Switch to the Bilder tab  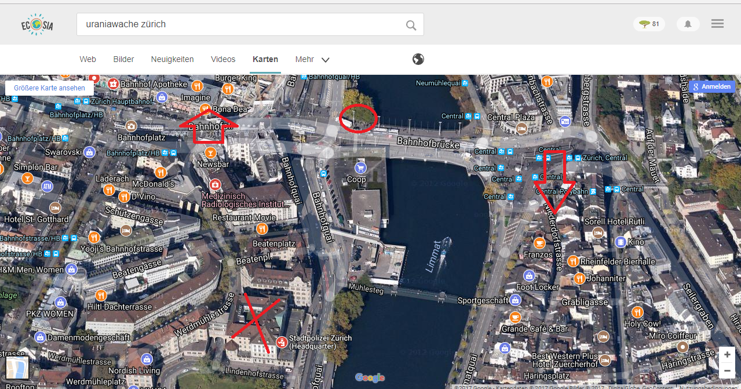click(123, 59)
